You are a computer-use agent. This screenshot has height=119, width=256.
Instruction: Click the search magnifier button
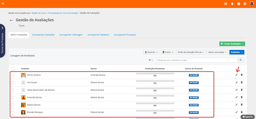pos(240,60)
